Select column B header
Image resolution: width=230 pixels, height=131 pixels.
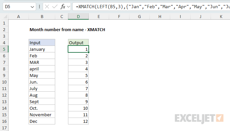42,16
